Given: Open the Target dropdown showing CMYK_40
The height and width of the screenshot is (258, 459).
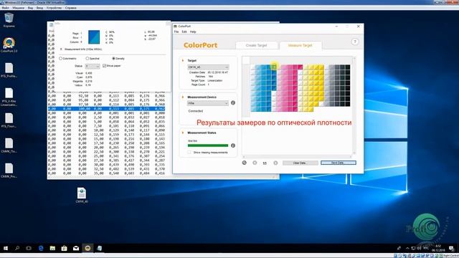Looking at the screenshot, I should (x=208, y=67).
